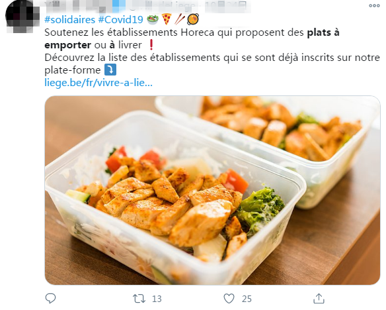The width and height of the screenshot is (386, 310).
Task: Open the #Covid19 hashtag
Action: [120, 19]
